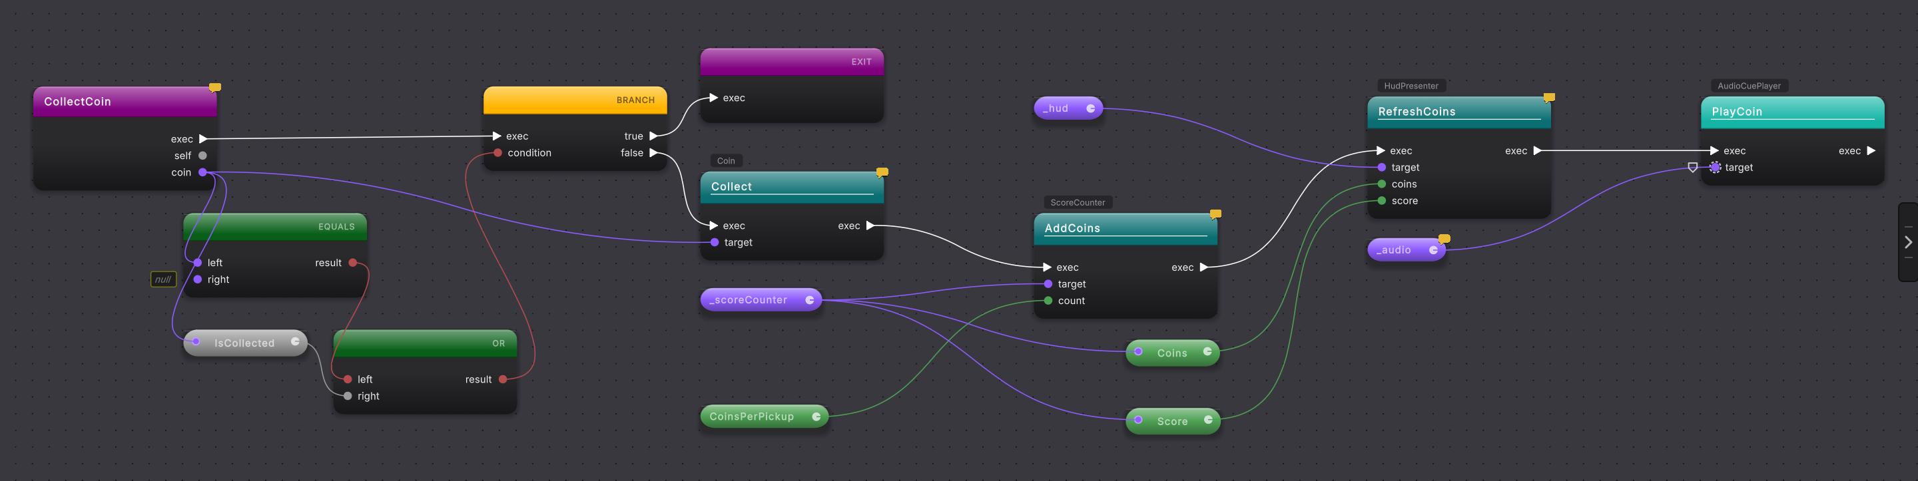Screen dimensions: 1918x481
Task: Select the CollectCoin node header
Action: pyautogui.click(x=125, y=102)
